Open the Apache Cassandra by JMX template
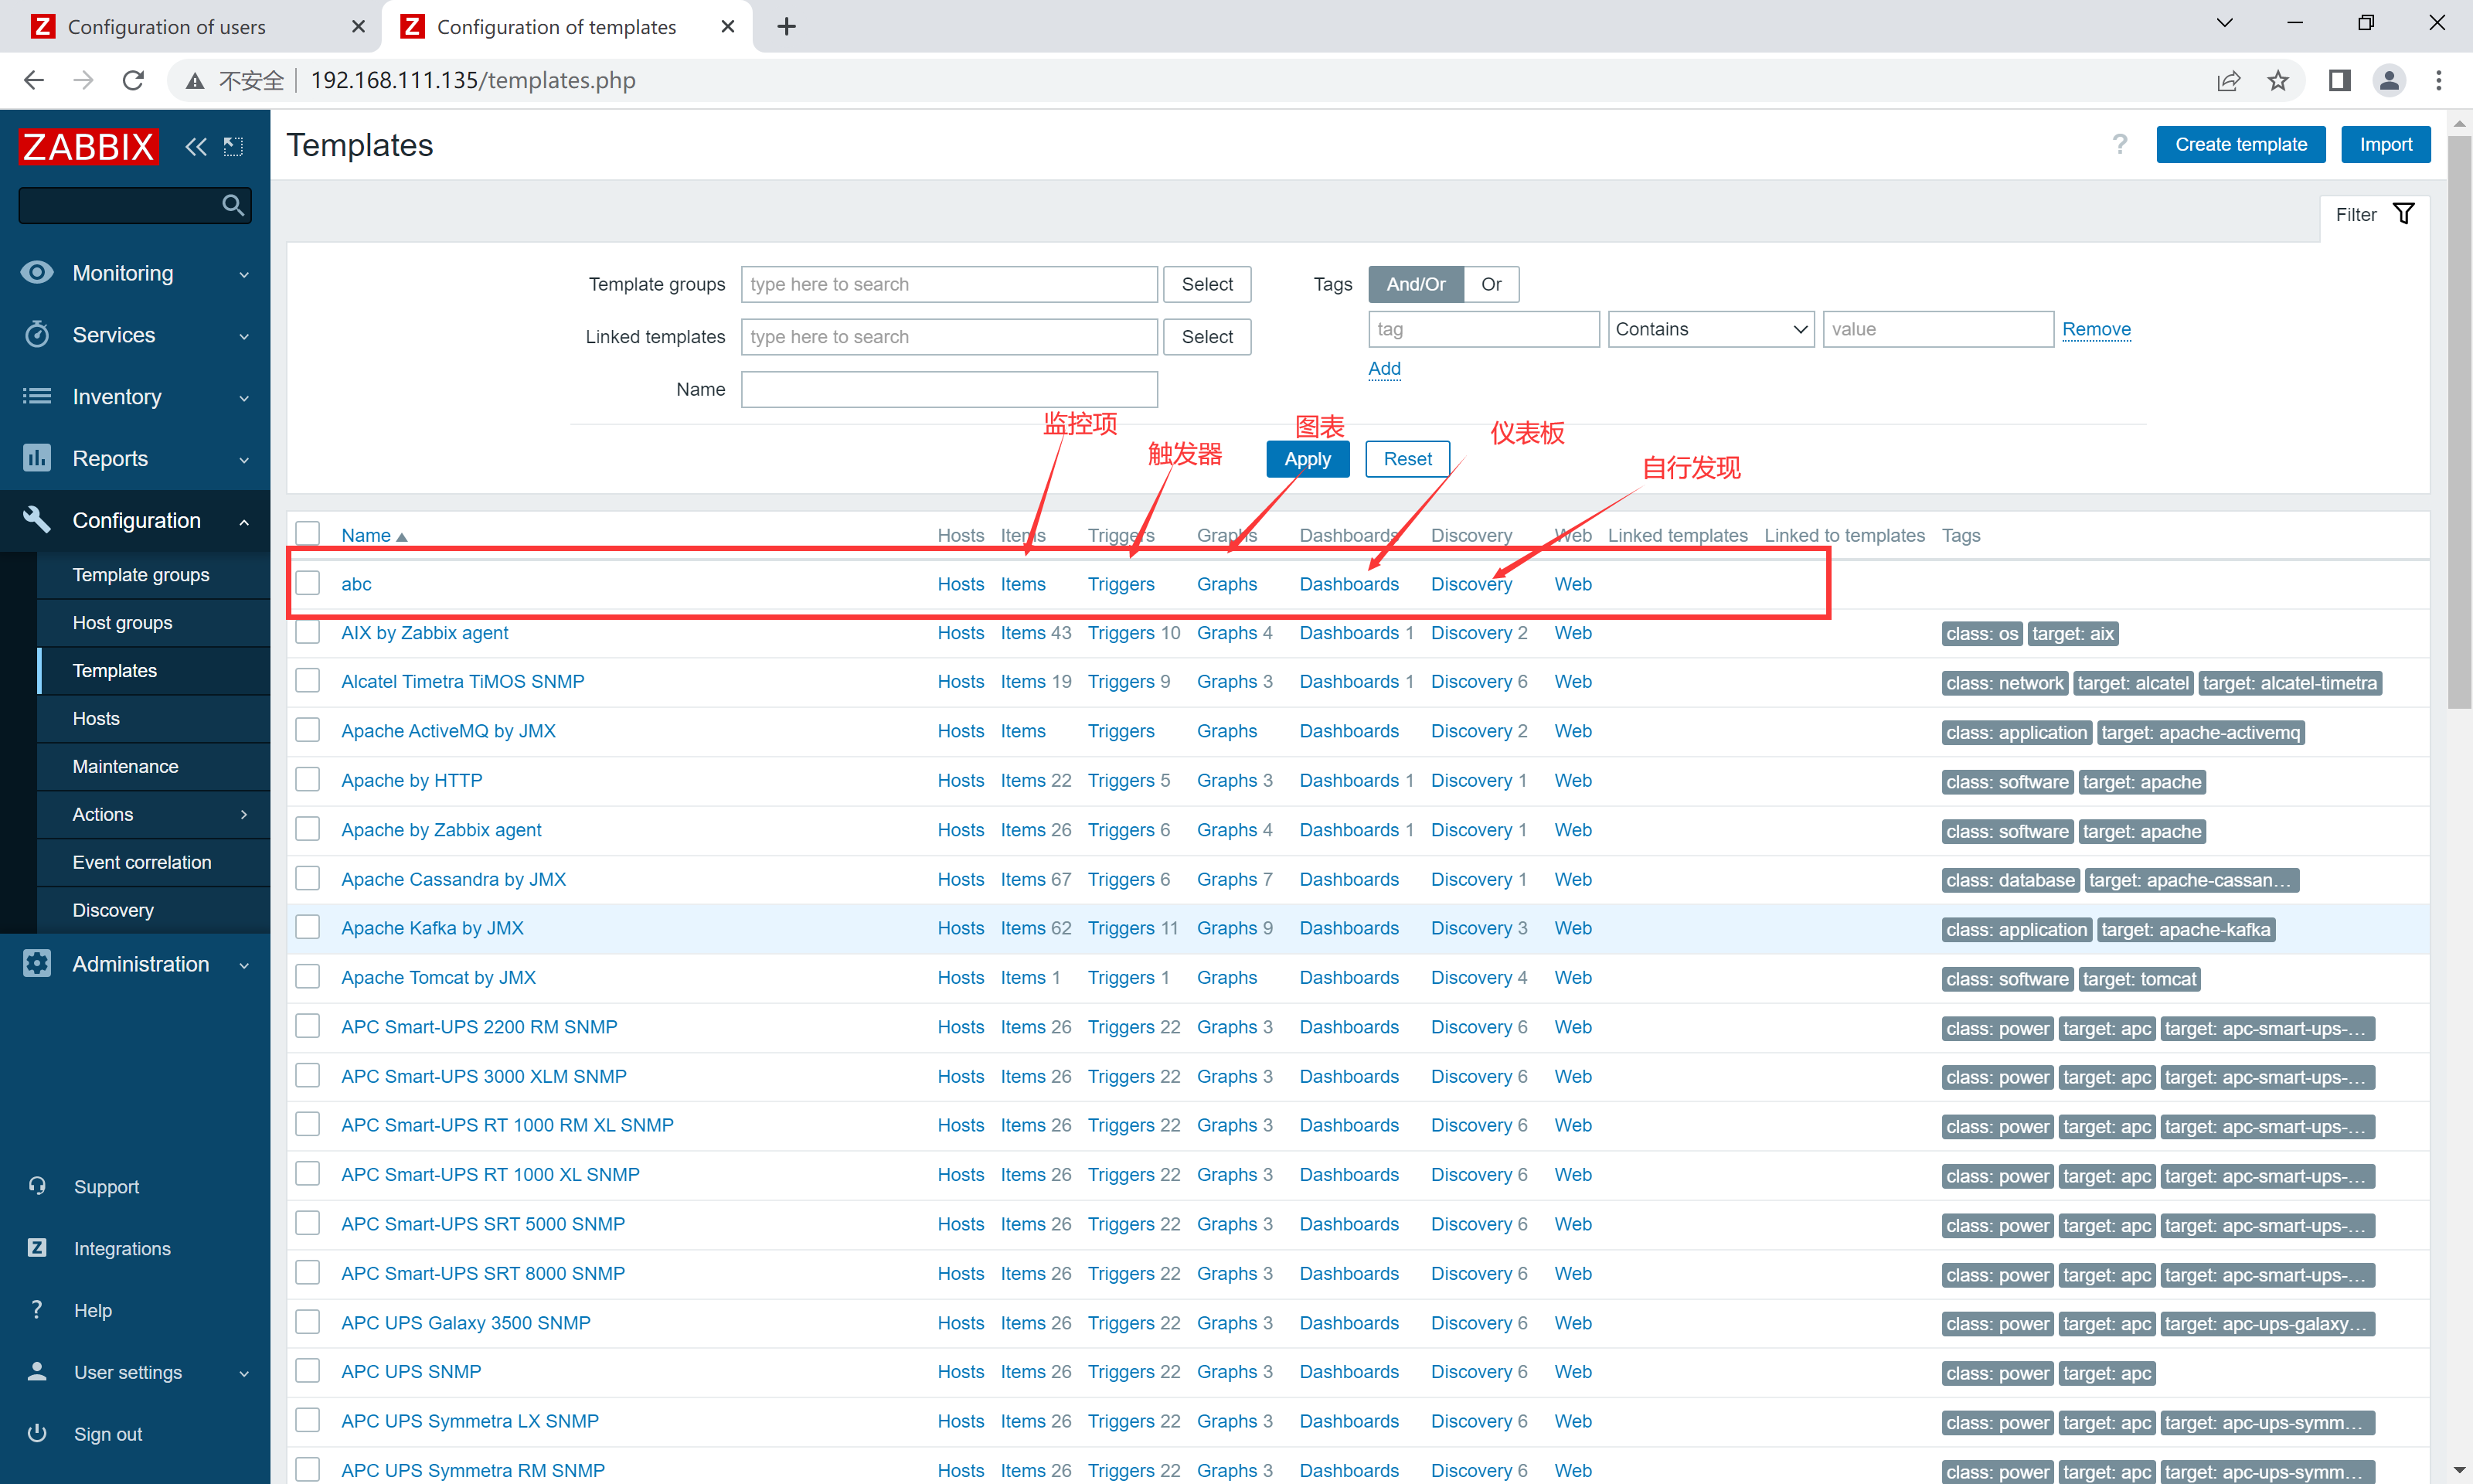The width and height of the screenshot is (2473, 1484). click(x=454, y=879)
